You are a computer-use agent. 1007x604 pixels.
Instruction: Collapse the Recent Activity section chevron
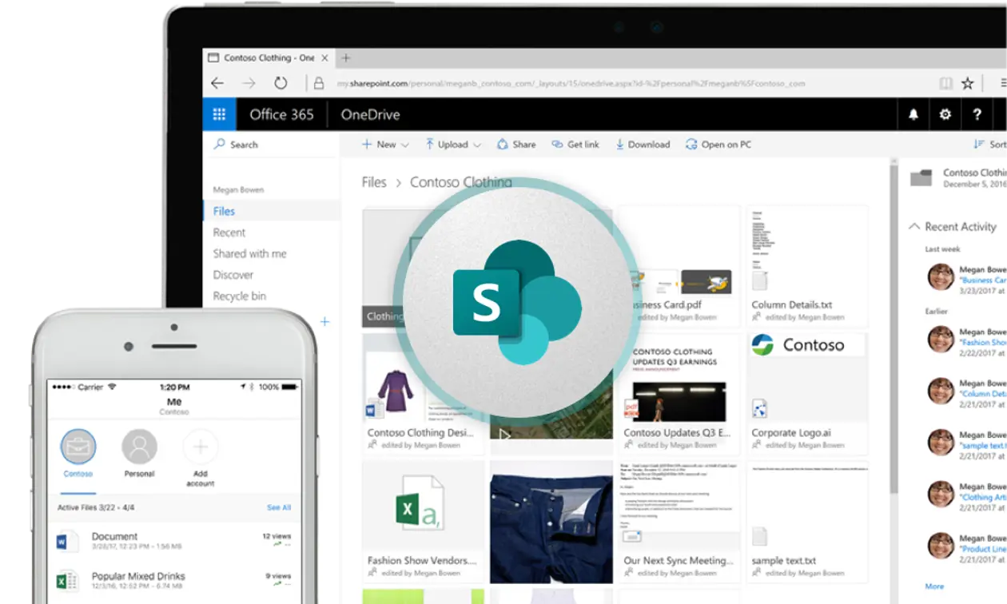pos(914,227)
